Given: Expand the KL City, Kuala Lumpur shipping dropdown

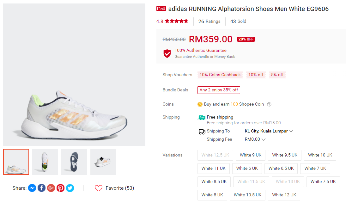Looking at the screenshot, I should [x=291, y=131].
